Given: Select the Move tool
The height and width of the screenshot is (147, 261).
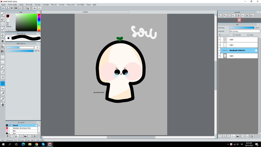Looking at the screenshot, I should click(3, 35).
